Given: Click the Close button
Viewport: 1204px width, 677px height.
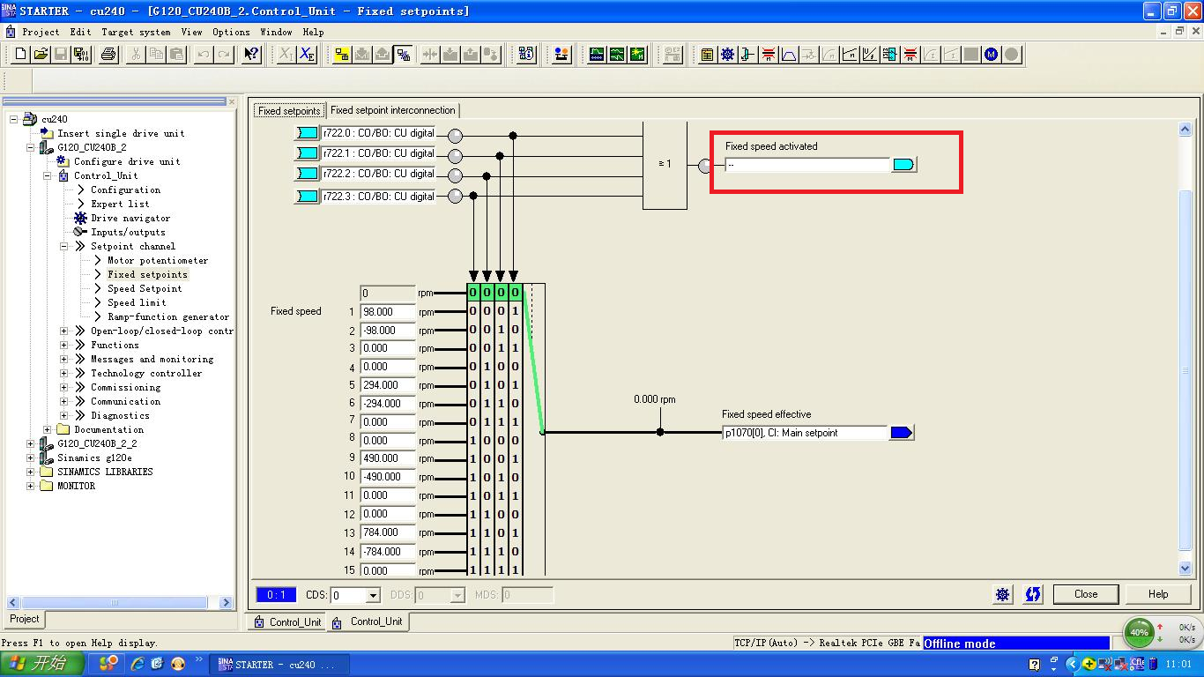Looking at the screenshot, I should 1086,594.
